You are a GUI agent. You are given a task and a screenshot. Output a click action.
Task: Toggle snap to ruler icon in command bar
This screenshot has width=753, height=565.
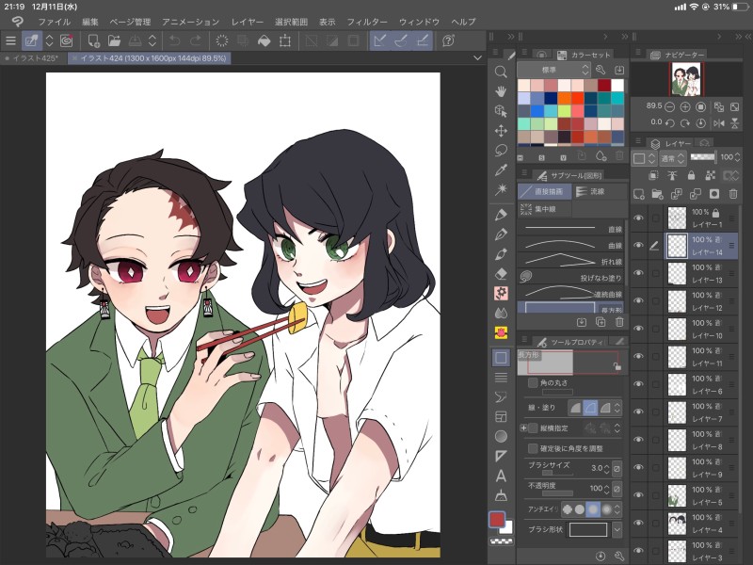[379, 40]
